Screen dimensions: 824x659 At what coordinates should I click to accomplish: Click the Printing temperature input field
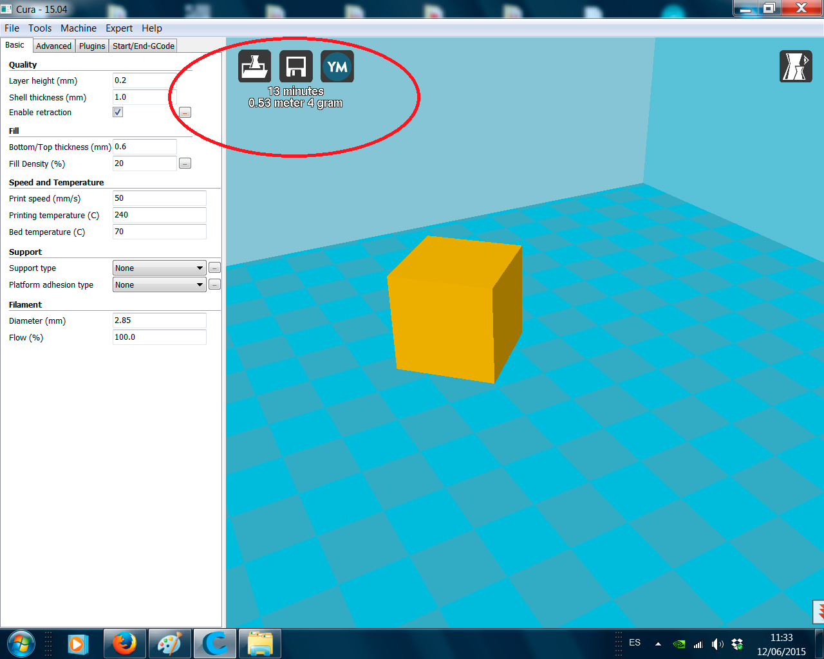click(x=159, y=215)
